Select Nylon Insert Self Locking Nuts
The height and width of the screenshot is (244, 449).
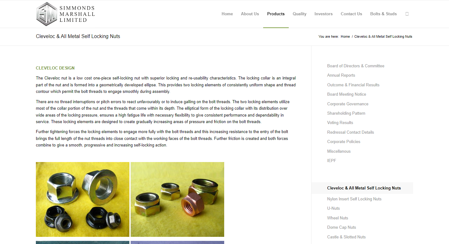pos(354,199)
